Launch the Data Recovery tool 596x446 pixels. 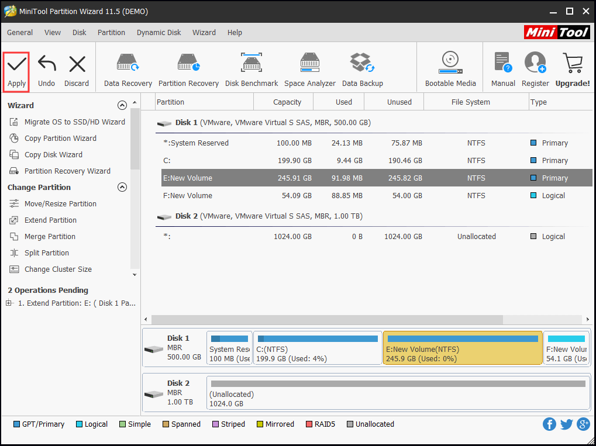pos(128,70)
